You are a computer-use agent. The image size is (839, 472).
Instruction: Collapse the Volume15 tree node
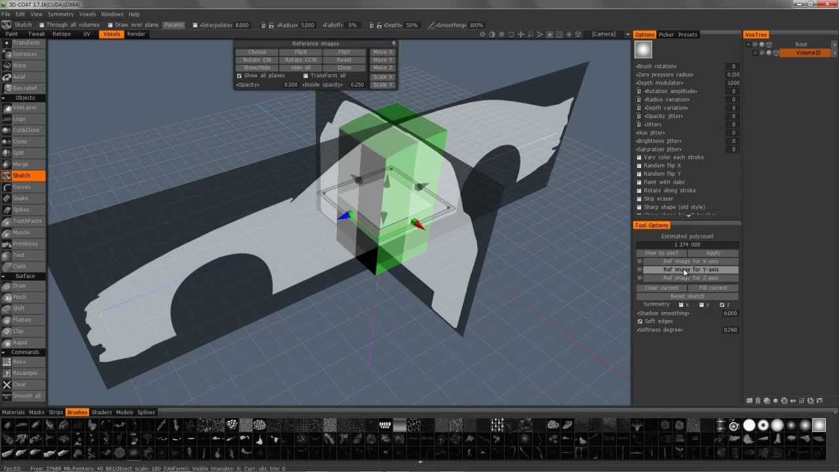[x=755, y=53]
